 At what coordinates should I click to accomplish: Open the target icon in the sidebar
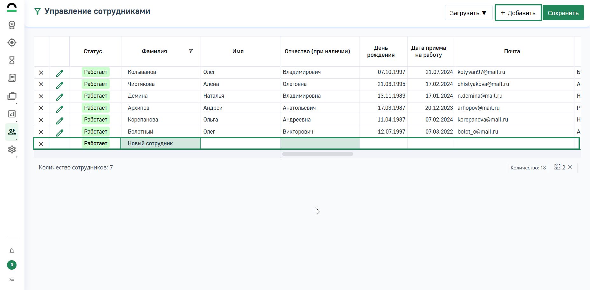(x=12, y=43)
